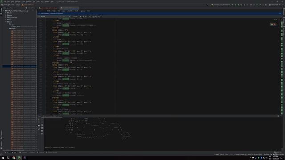The width and height of the screenshot is (285, 160).
Task: Click the print icon in Run panel
Action: click(42, 131)
